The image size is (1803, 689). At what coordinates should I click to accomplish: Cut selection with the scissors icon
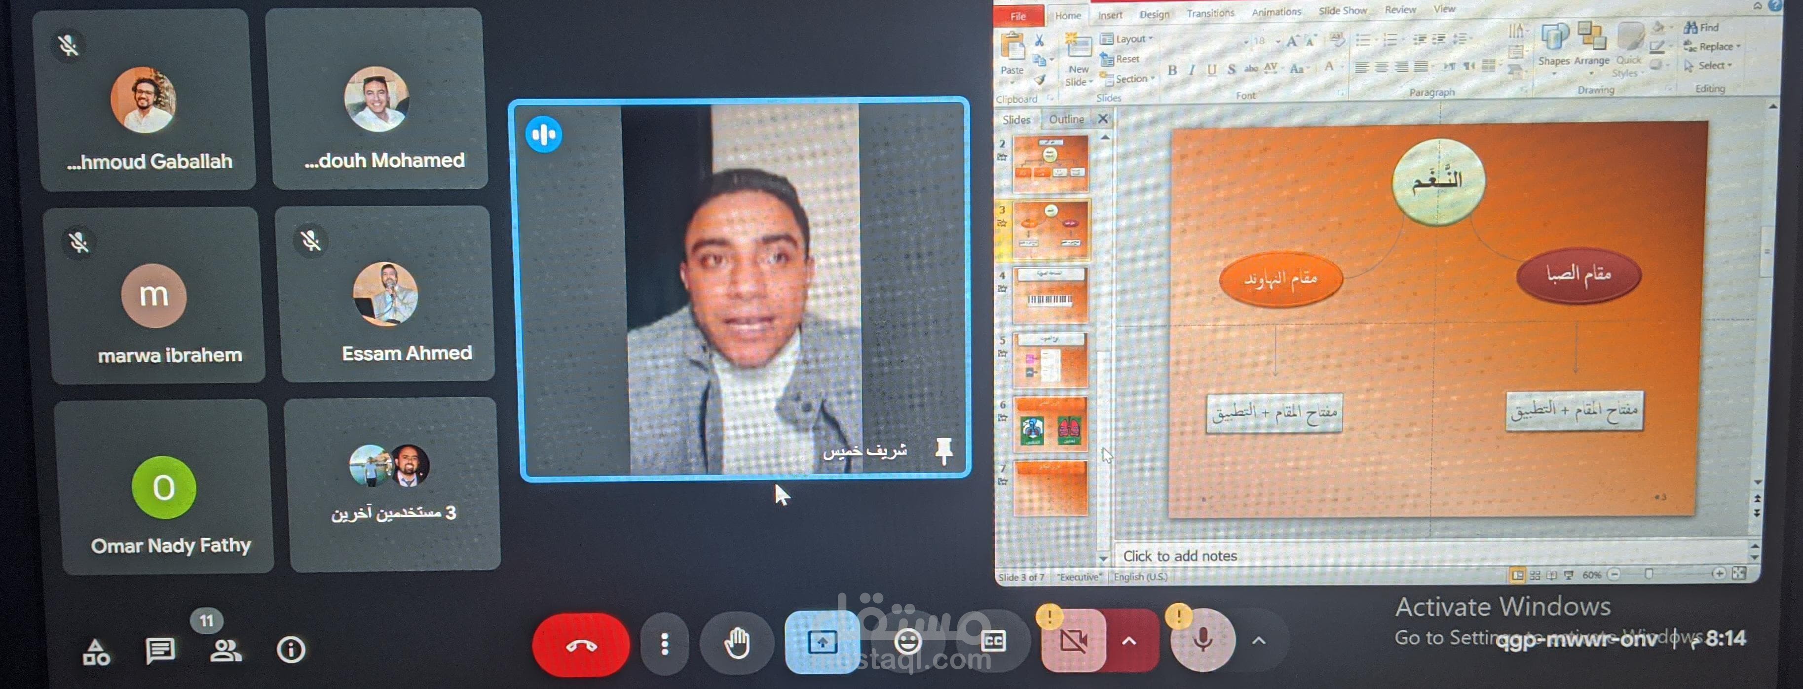tap(1039, 40)
